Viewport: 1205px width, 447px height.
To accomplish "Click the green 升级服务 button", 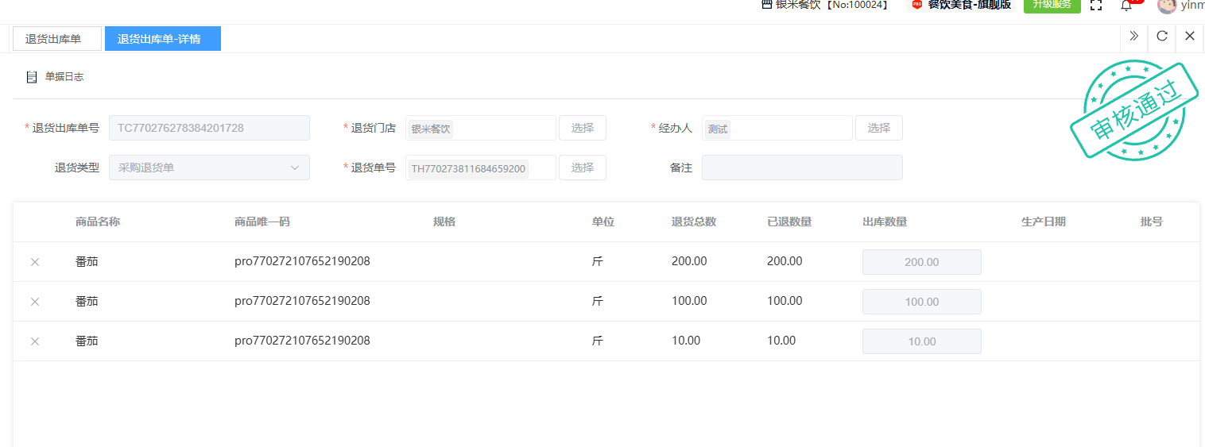I will 1052,5.
